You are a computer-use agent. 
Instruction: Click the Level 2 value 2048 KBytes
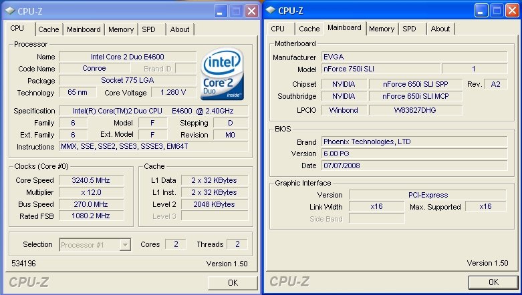click(215, 204)
